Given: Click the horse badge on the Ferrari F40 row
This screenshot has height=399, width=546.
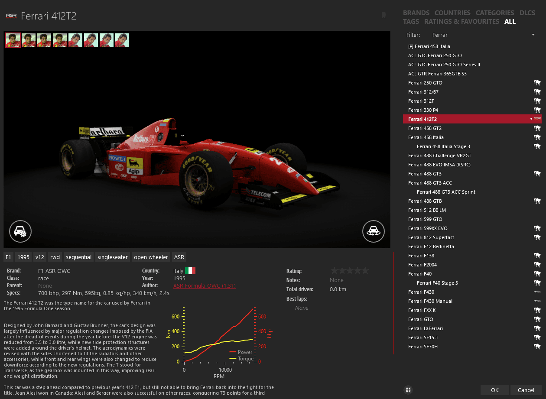Looking at the screenshot, I should coord(537,274).
